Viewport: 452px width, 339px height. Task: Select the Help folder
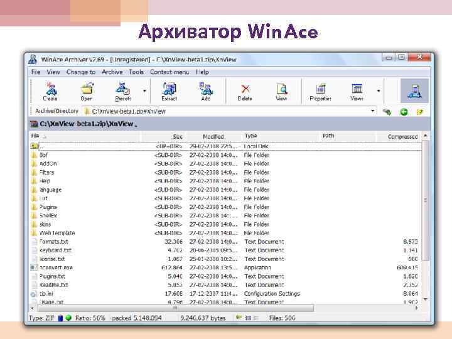pyautogui.click(x=225, y=181)
